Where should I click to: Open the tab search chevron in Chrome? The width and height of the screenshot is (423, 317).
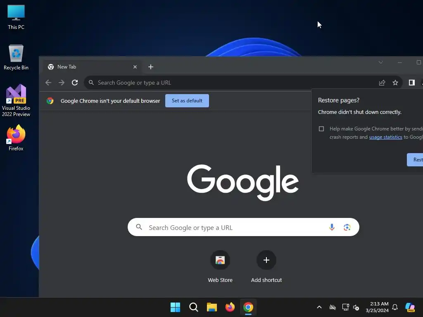click(x=380, y=62)
